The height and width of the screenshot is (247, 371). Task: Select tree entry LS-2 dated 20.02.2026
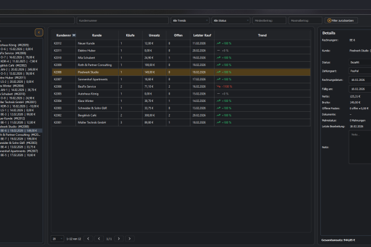tap(17, 82)
